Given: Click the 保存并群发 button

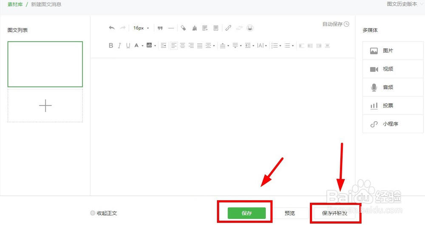Looking at the screenshot, I should click(x=334, y=213).
